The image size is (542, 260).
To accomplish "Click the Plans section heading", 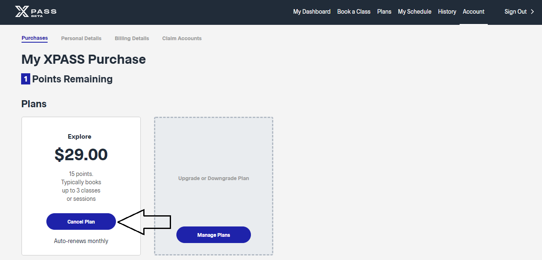I will point(34,104).
